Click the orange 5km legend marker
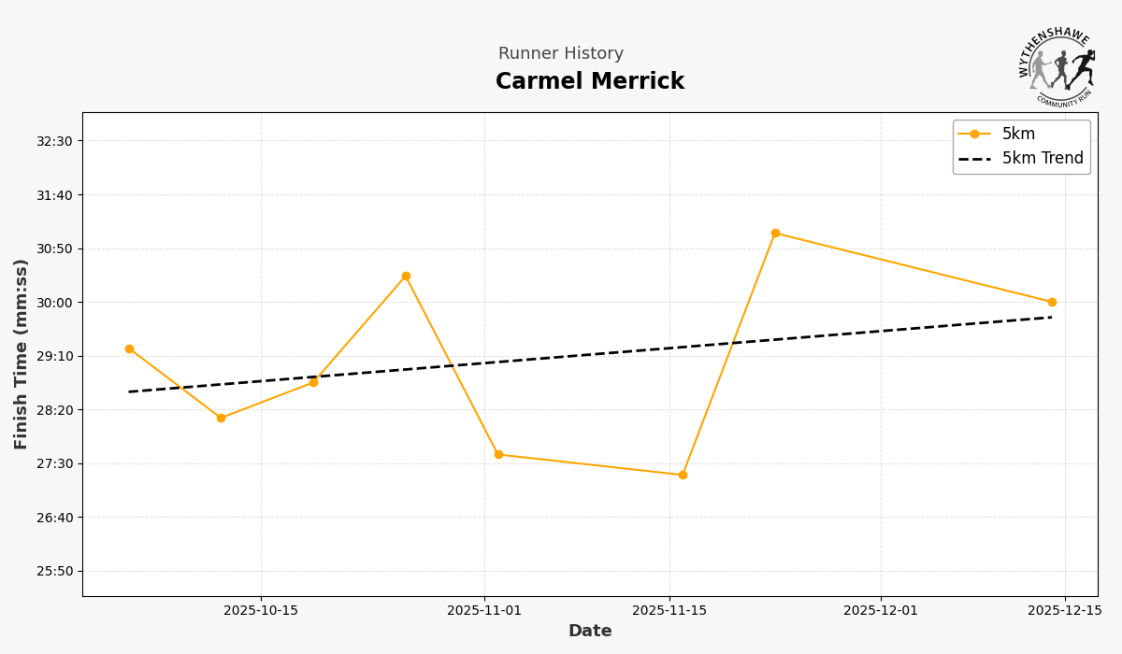The height and width of the screenshot is (654, 1122). click(974, 135)
